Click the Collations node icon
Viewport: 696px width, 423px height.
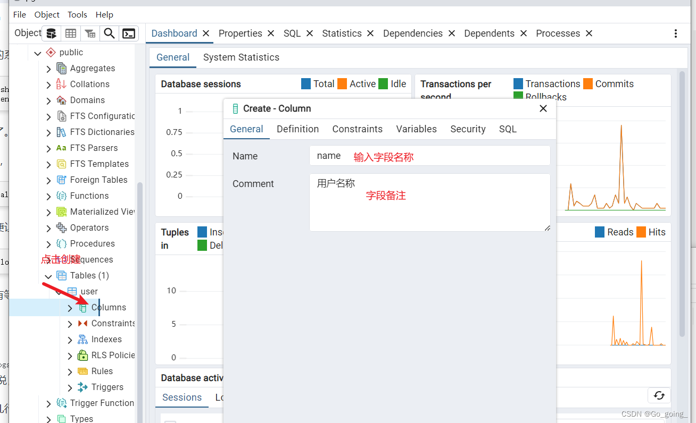click(x=61, y=84)
